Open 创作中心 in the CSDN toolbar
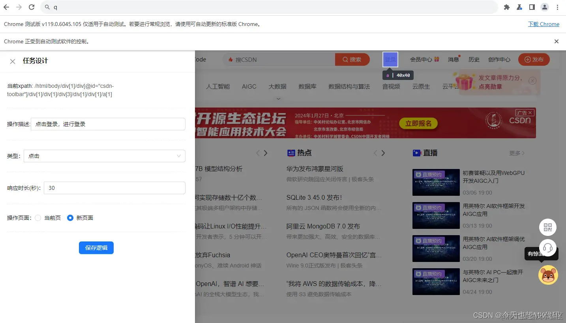 tap(499, 59)
